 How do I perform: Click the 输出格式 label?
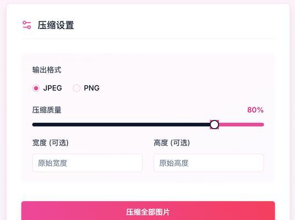tap(47, 70)
